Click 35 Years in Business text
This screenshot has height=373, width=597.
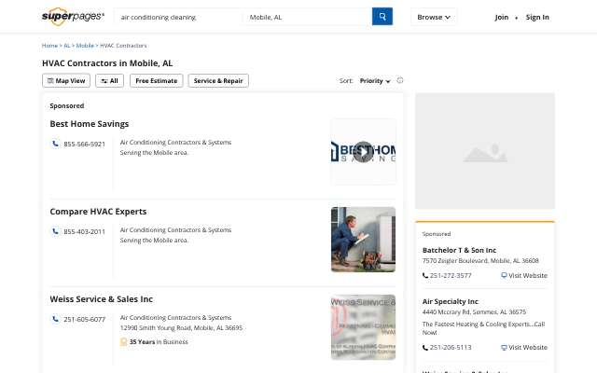click(159, 342)
